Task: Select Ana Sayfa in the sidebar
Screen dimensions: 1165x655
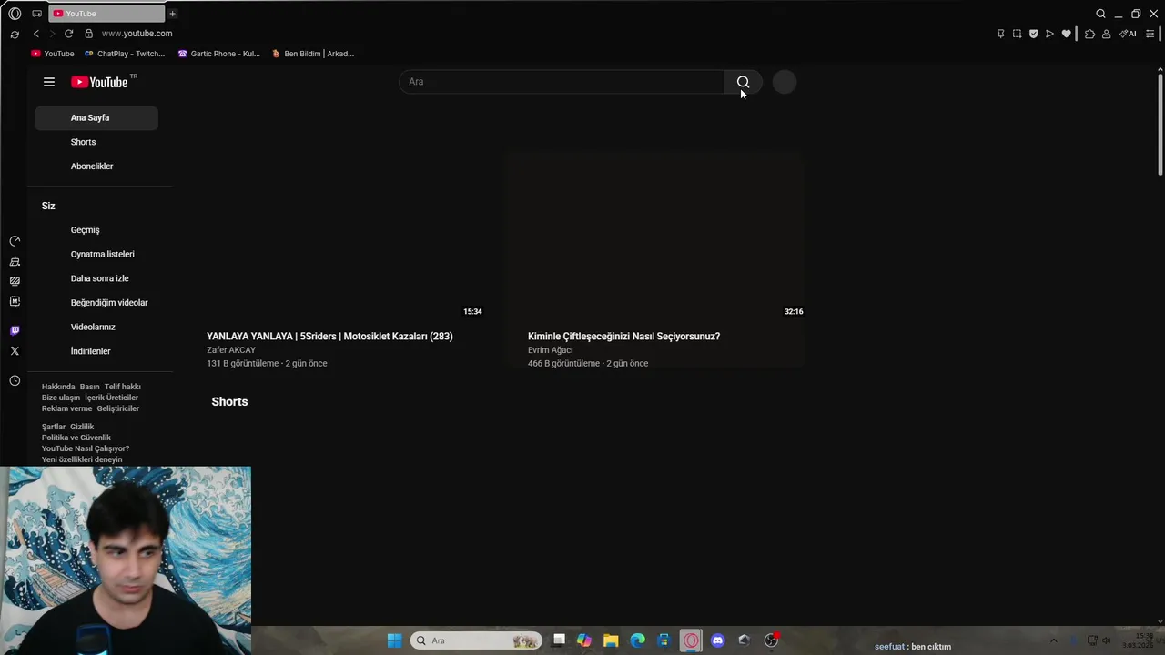Action: [x=96, y=117]
